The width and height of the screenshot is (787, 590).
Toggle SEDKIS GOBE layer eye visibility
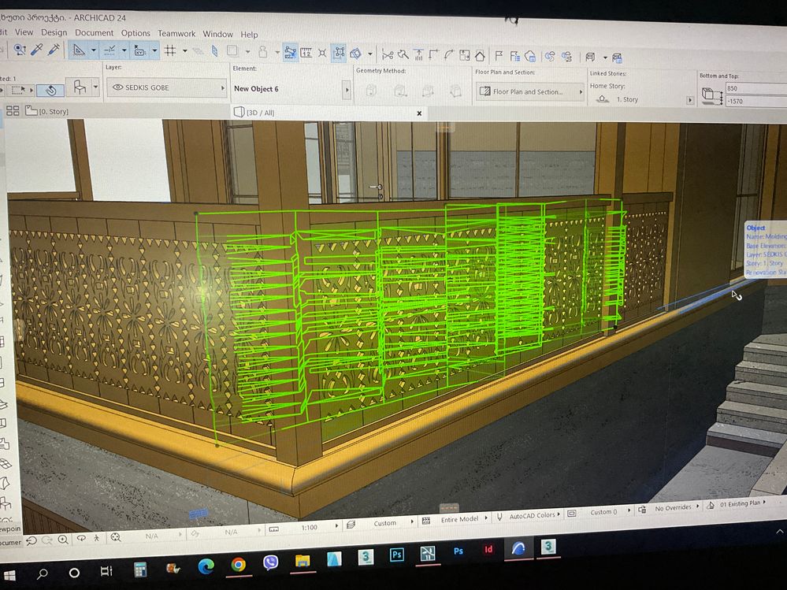118,87
